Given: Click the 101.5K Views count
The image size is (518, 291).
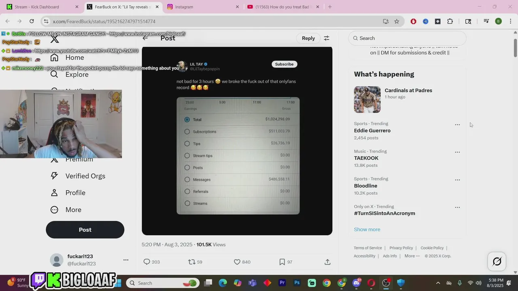Looking at the screenshot, I should (211, 245).
